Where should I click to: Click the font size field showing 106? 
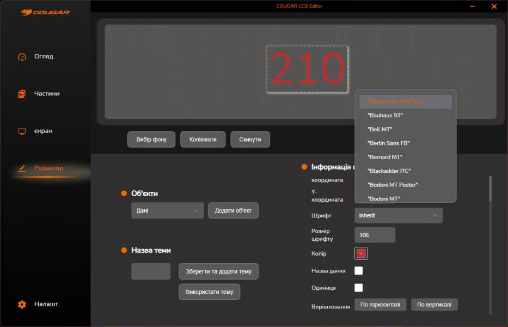[375, 235]
